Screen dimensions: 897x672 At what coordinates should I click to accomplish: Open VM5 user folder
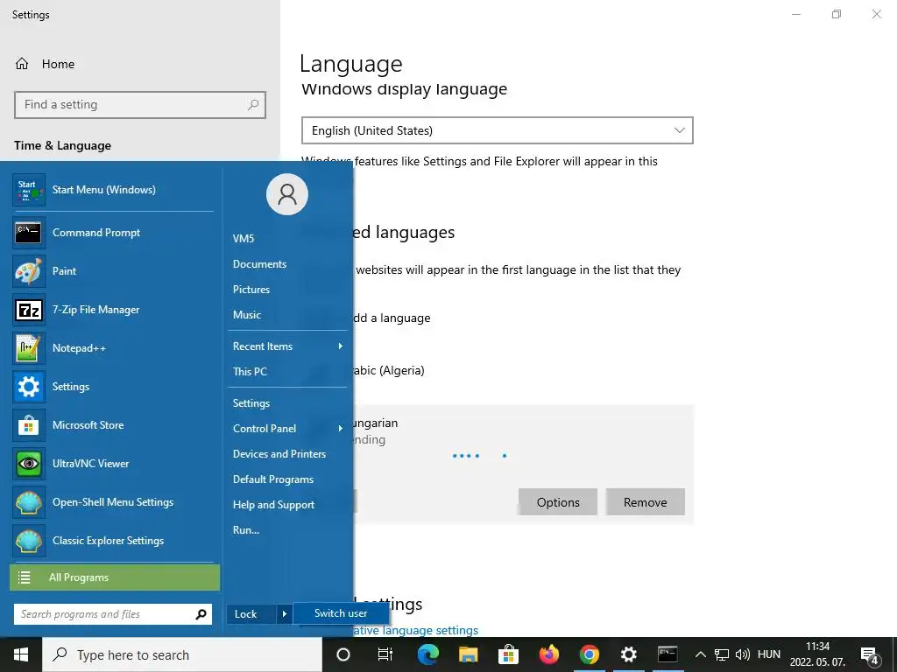pos(244,238)
